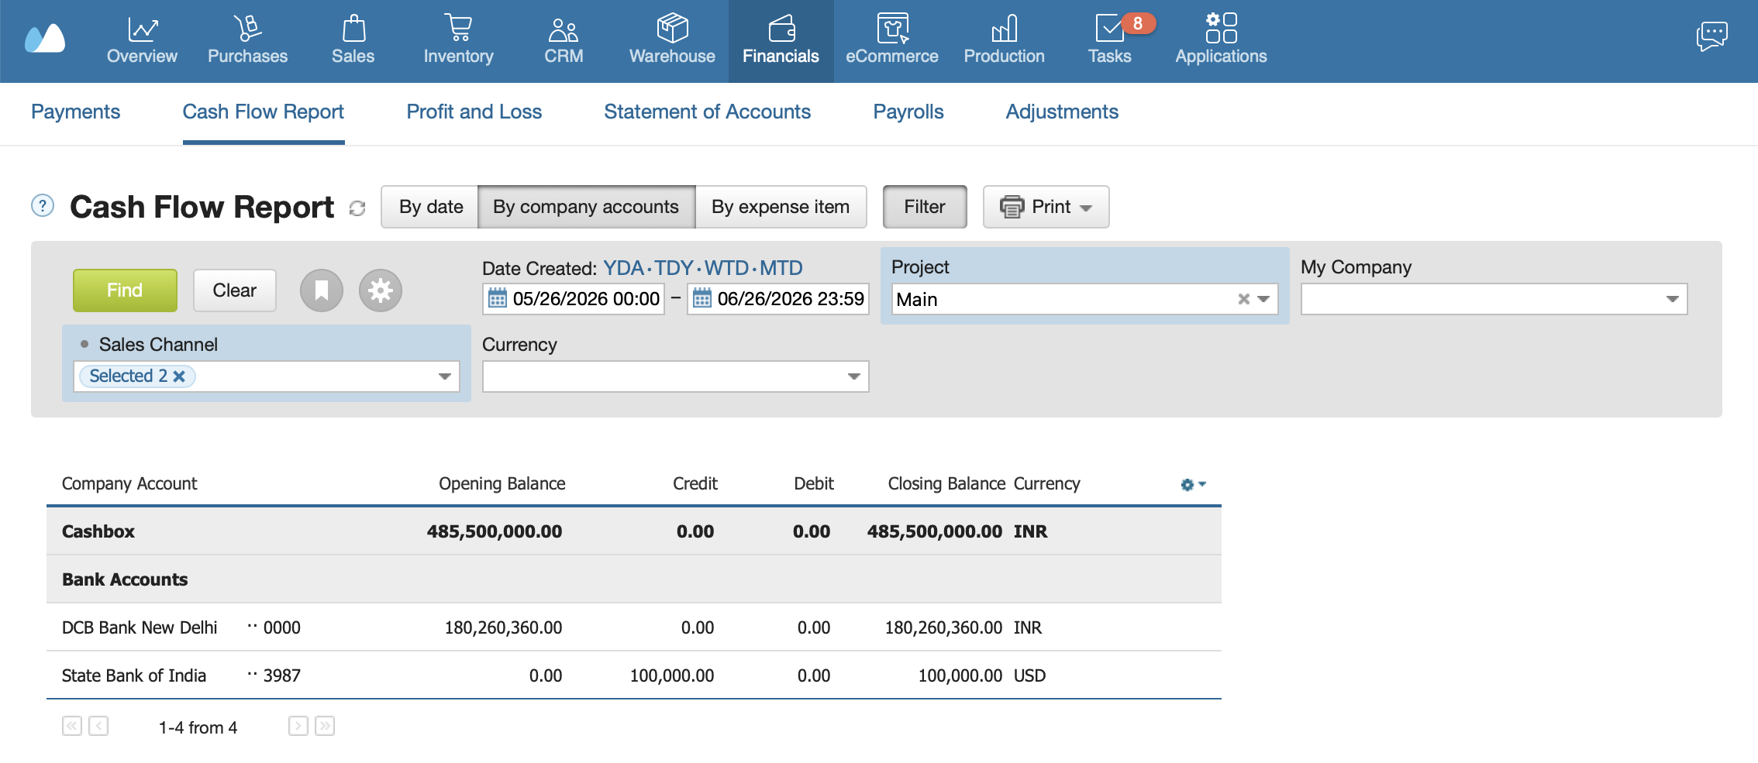Open the table columns settings gear
Screen dimensions: 1758x763
(x=1192, y=484)
